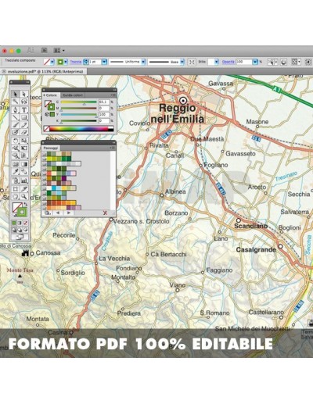Screen dimensions: 313x404
Task: Click the Yellow (Y) slider in Colore
Action: [78, 115]
